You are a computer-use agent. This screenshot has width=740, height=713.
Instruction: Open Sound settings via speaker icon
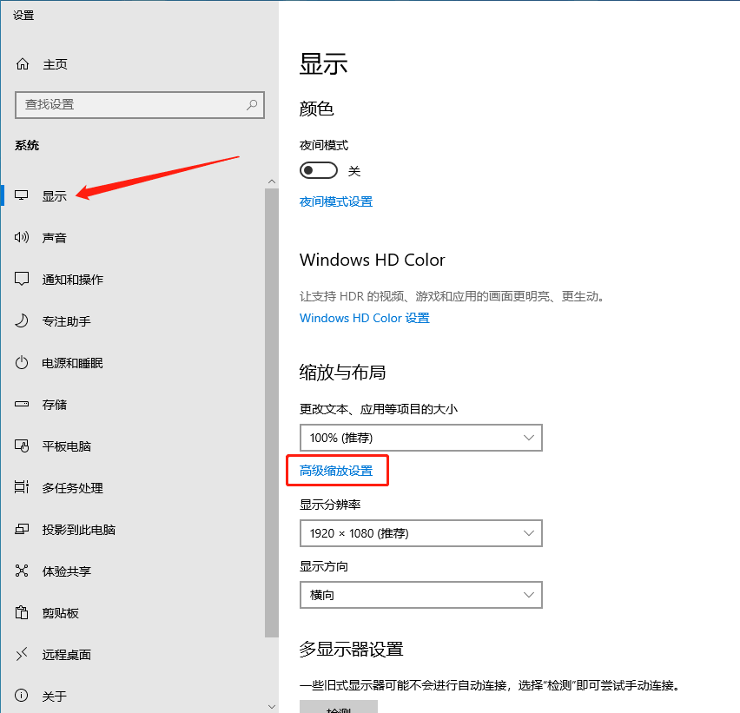pyautogui.click(x=23, y=238)
